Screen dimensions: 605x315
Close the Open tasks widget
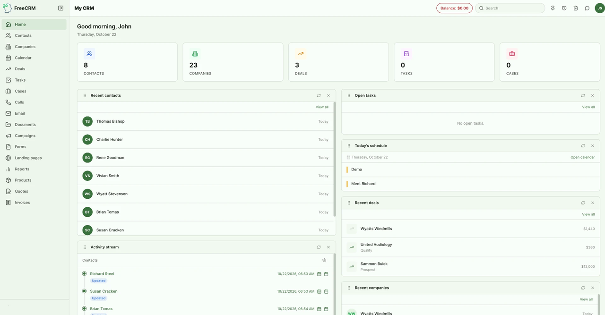tap(592, 95)
